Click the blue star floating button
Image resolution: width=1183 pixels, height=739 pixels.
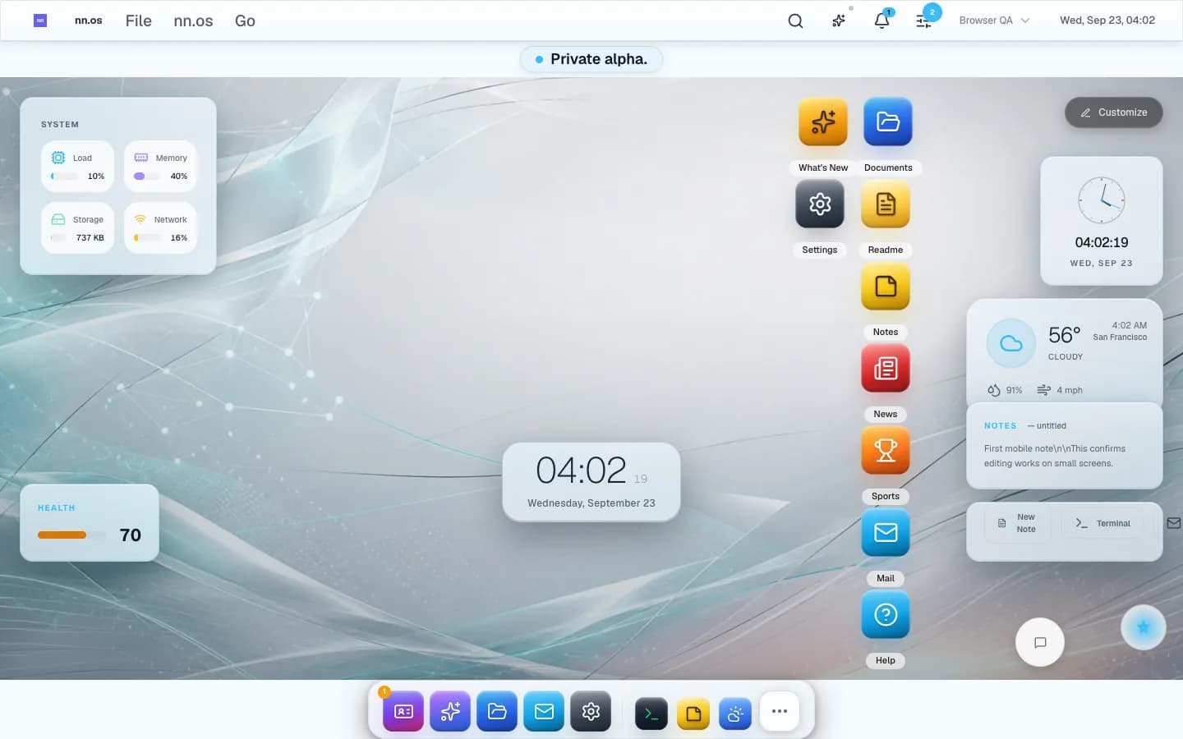(x=1143, y=627)
